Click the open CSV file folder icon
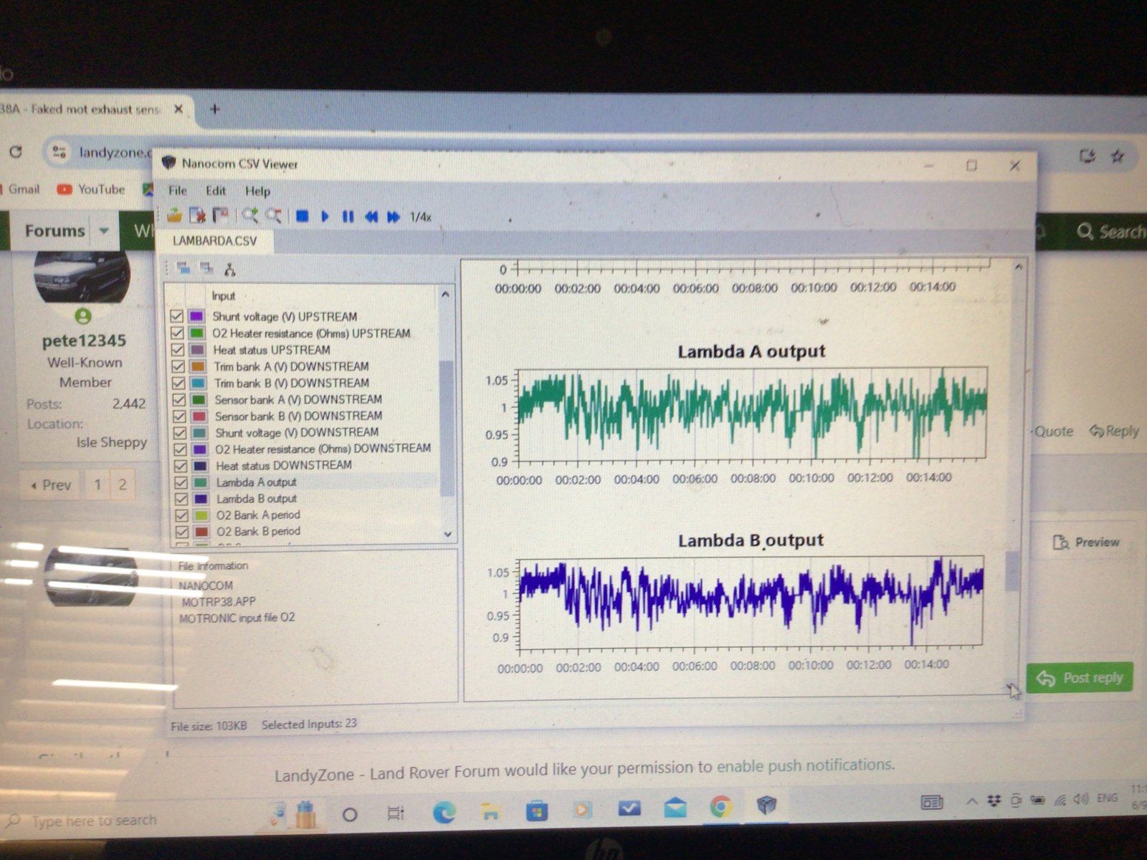The image size is (1147, 860). coord(174,214)
